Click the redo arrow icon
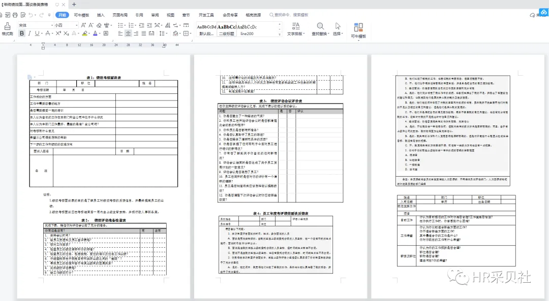This screenshot has height=301, width=549. pyautogui.click(x=41, y=15)
